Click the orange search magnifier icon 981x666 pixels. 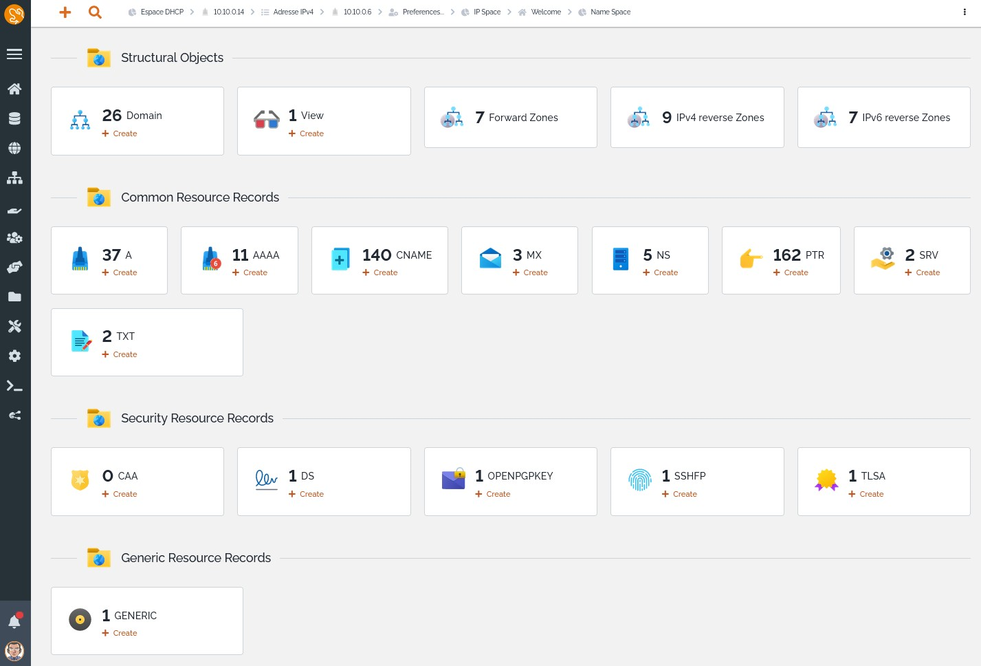[x=96, y=12]
